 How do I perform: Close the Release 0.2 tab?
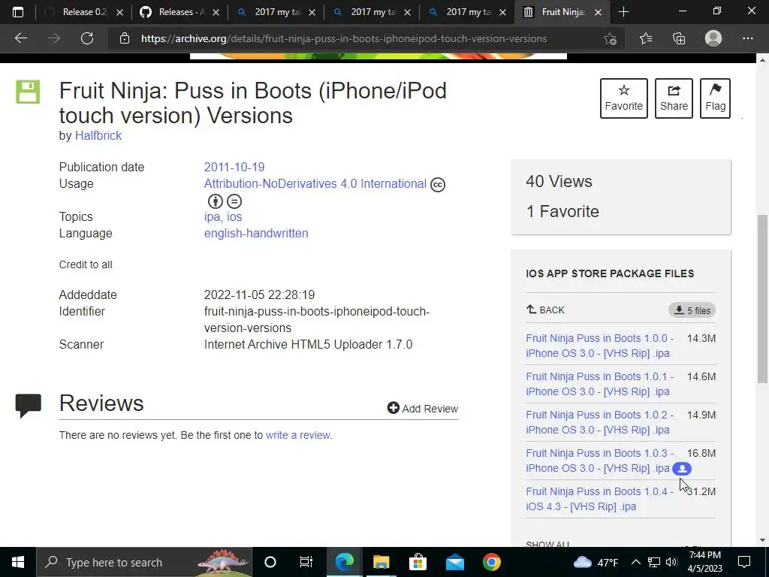[119, 12]
